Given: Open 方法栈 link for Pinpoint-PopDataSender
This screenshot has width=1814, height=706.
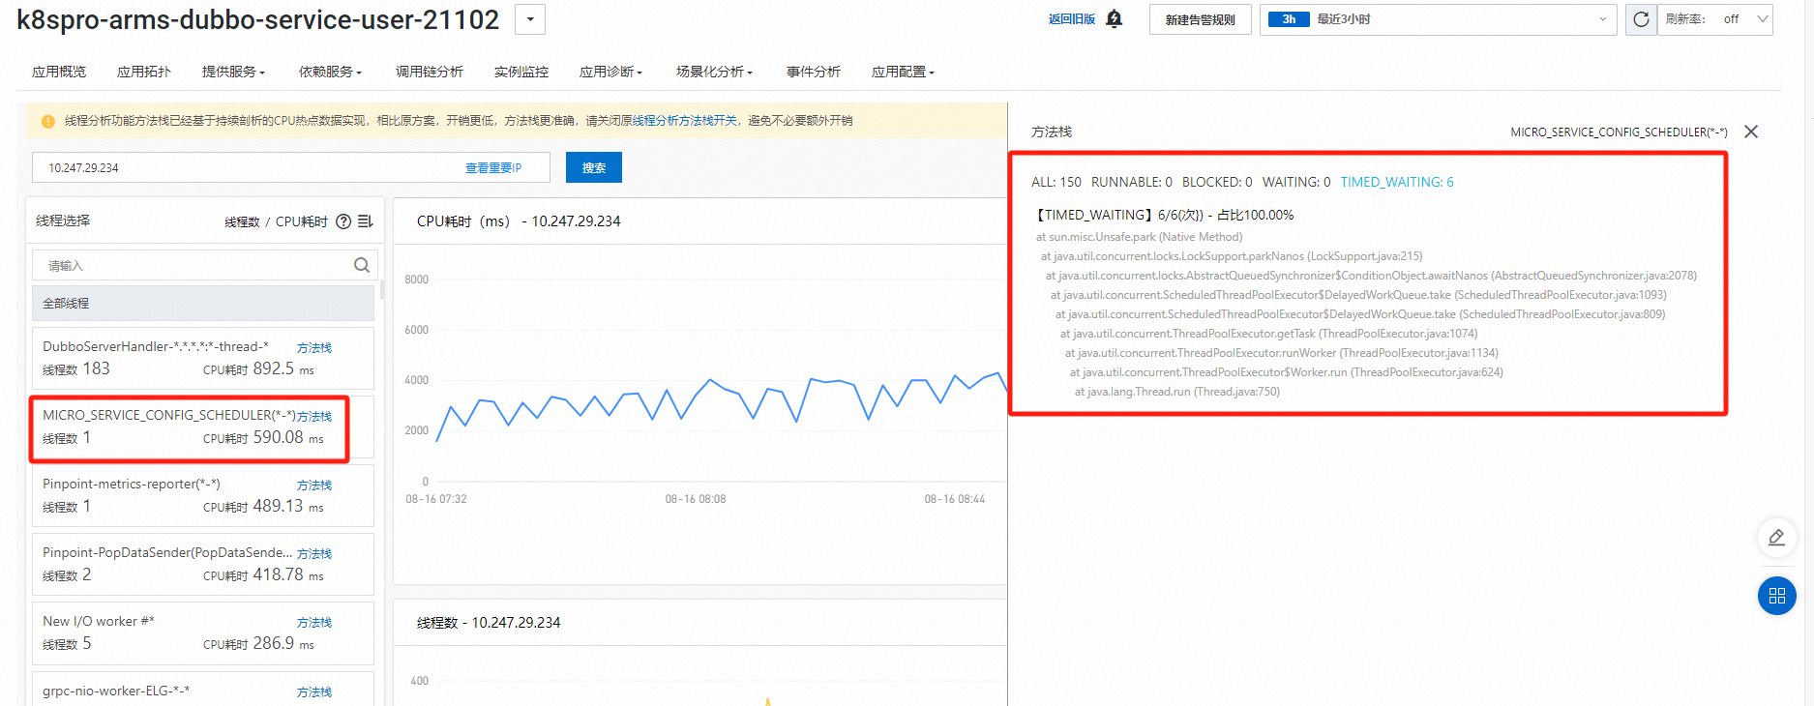Looking at the screenshot, I should [x=314, y=554].
